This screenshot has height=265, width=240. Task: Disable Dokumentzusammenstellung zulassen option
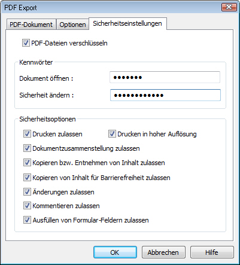tap(27, 148)
